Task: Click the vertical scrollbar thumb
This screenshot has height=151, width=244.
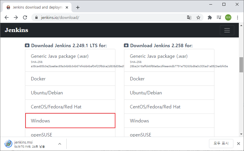Action: 241,65
